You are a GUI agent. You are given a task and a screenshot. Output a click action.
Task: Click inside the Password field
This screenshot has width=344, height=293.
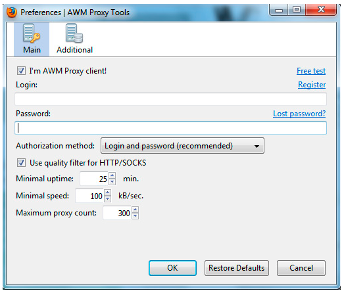point(170,128)
